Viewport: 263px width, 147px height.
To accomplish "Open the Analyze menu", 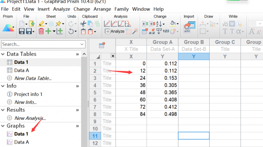I will click(x=61, y=9).
